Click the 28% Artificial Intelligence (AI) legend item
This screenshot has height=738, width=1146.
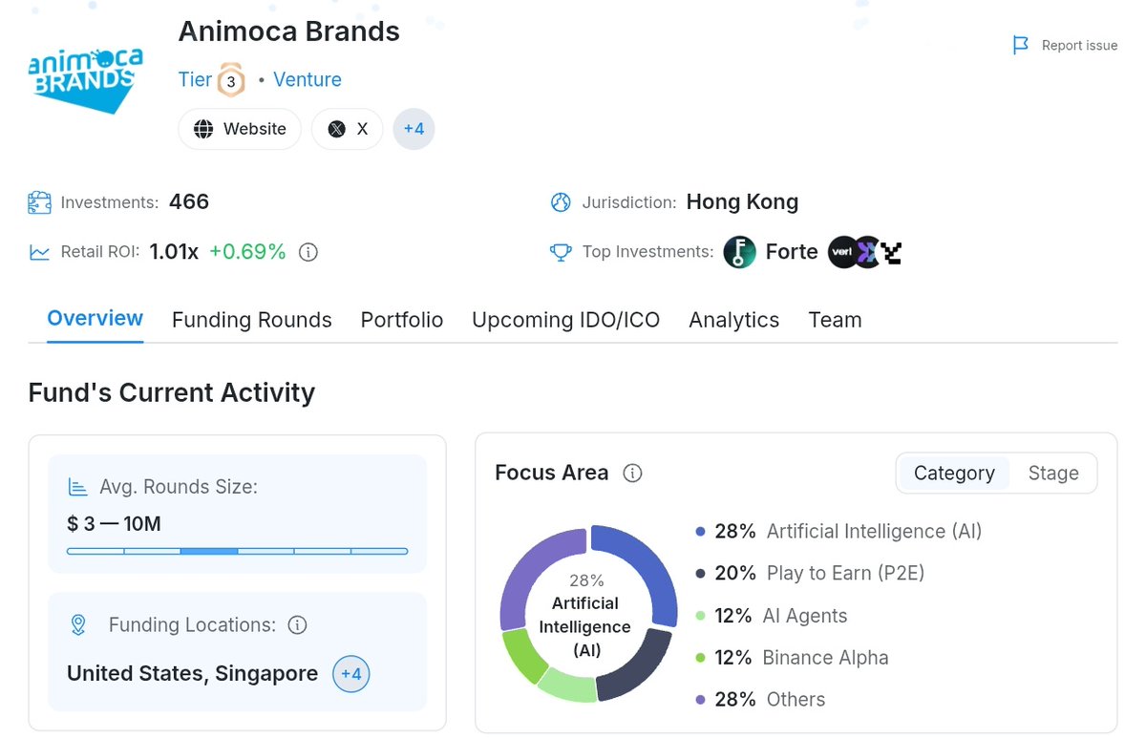coord(838,531)
